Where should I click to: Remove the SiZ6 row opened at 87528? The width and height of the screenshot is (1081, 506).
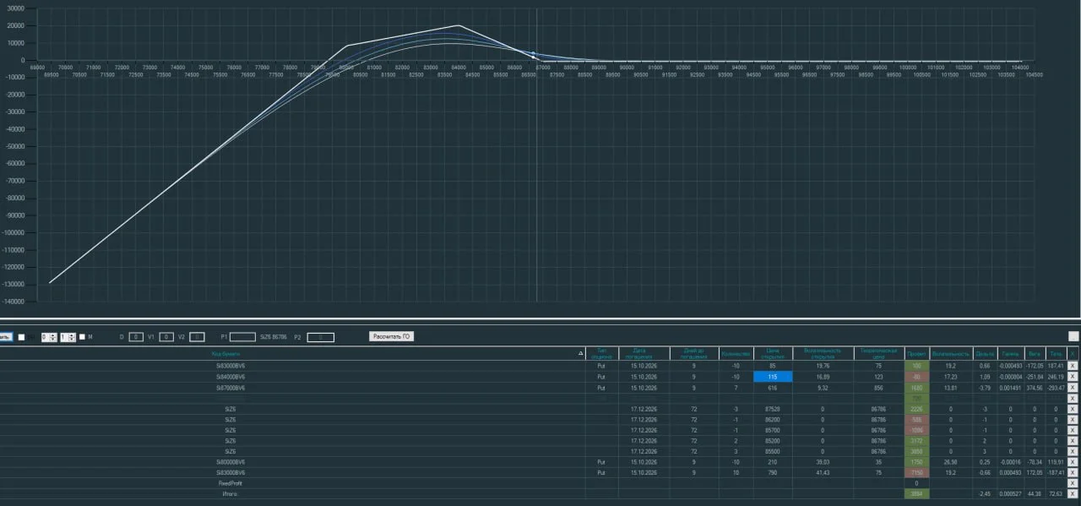(x=1073, y=409)
